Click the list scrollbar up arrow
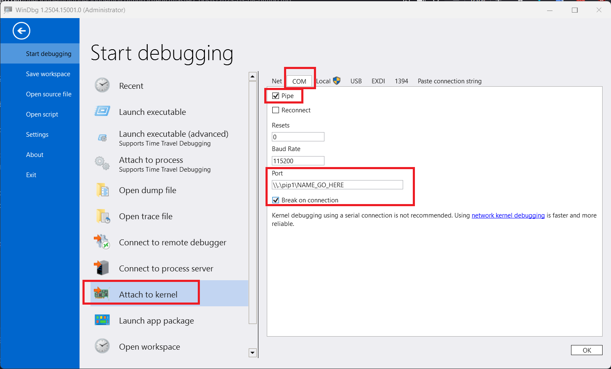 point(252,77)
